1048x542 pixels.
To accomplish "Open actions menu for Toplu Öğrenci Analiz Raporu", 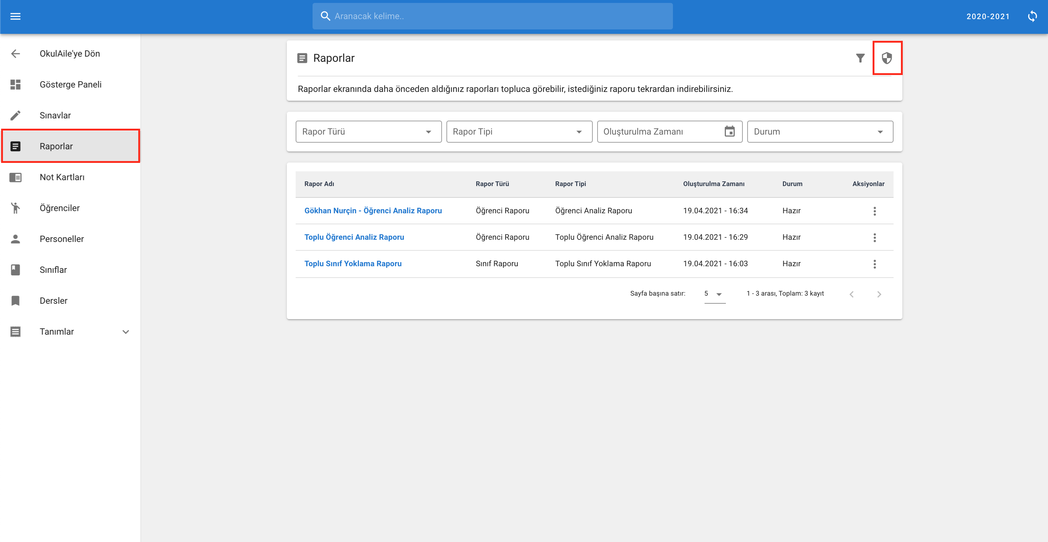I will point(874,237).
